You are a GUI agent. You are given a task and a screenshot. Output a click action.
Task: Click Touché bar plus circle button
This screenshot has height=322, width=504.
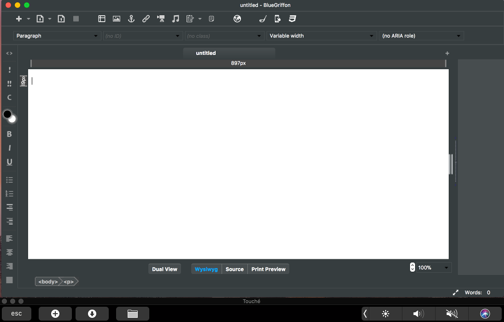click(x=55, y=314)
